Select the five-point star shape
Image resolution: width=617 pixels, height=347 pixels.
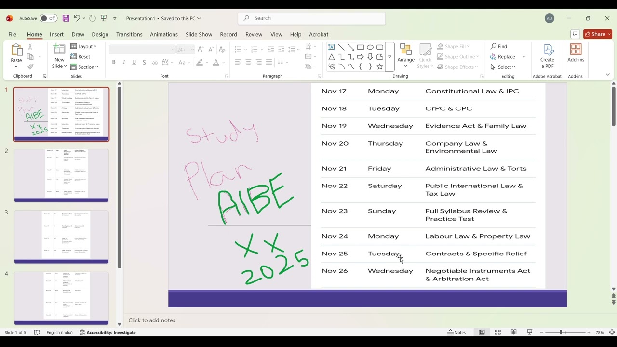pos(380,67)
